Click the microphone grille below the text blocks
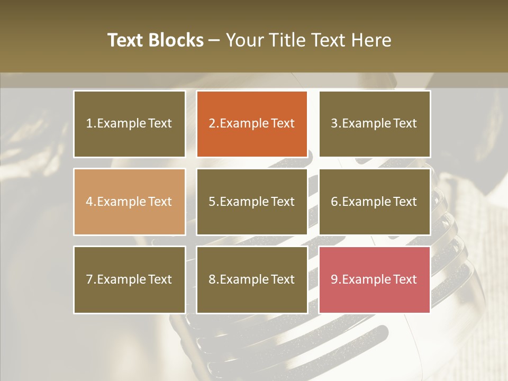This screenshot has width=508, height=381. pos(296,344)
